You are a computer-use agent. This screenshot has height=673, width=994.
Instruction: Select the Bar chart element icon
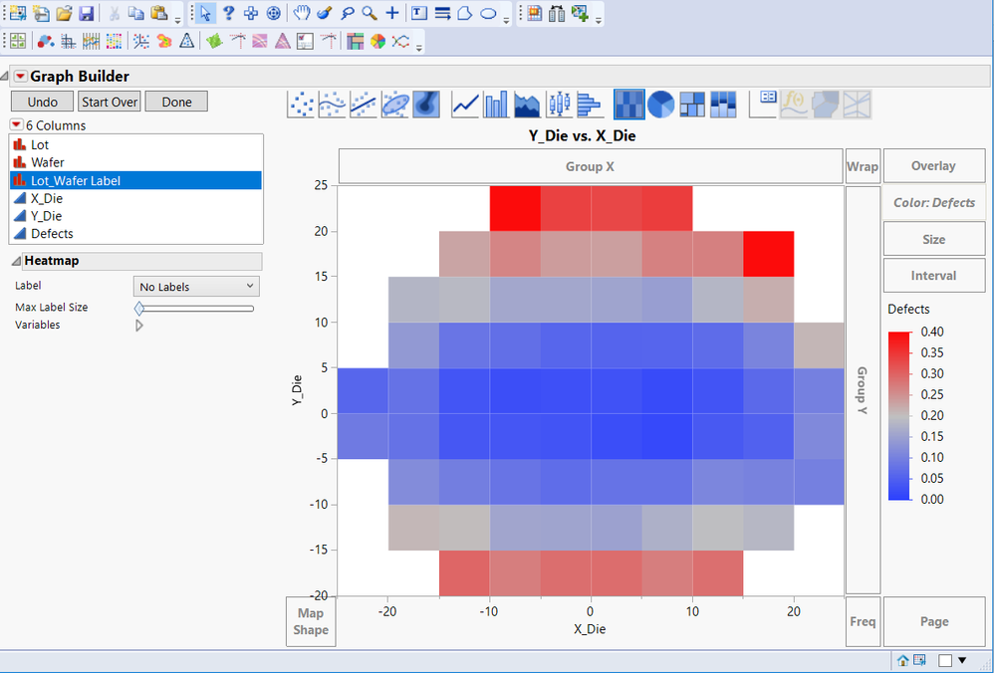495,104
